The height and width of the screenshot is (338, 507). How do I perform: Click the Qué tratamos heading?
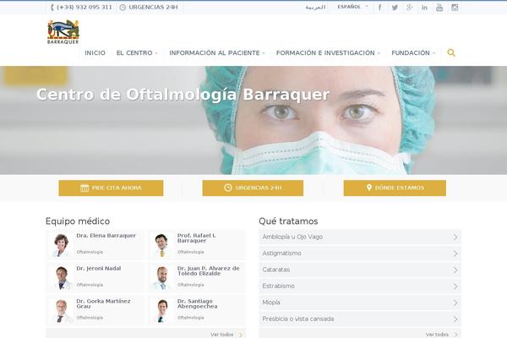click(288, 221)
